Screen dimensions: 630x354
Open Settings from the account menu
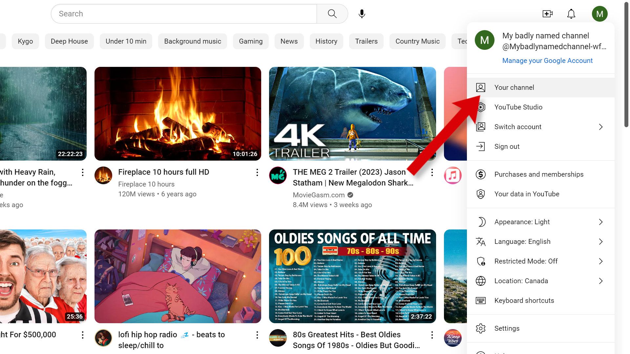tap(507, 328)
